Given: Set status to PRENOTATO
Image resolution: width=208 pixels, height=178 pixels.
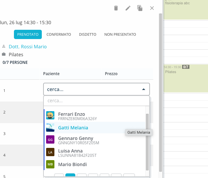Looking at the screenshot, I should pyautogui.click(x=28, y=34).
